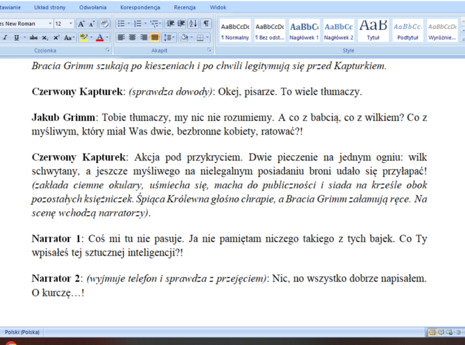Click the Polski (Polska) language indicator
The width and height of the screenshot is (465, 345).
click(21, 332)
